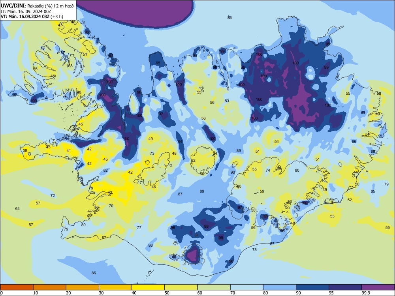The width and height of the screenshot is (395, 296).
Task: Click the map value '95' in the north
Action: [x=158, y=63]
